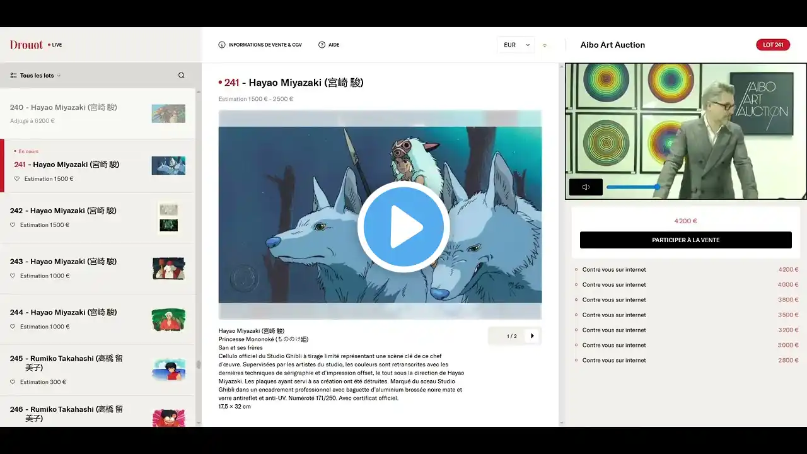The height and width of the screenshot is (454, 807).
Task: Open lot 244 Hayao Miyazaki title
Action: tap(64, 312)
